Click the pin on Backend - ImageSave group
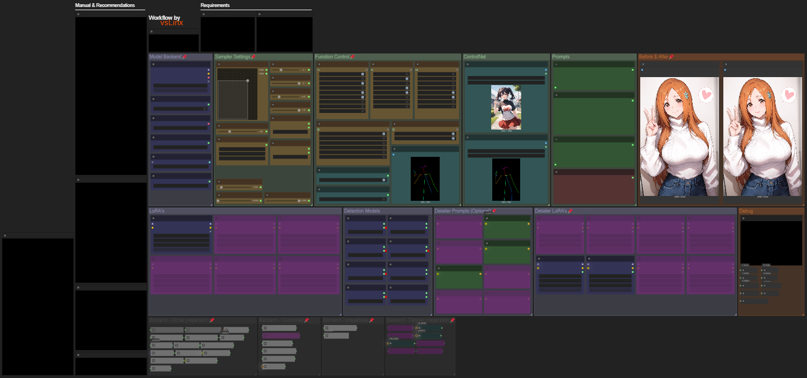The height and width of the screenshot is (378, 807). pos(372,320)
